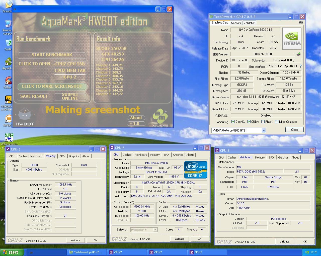Open the Super Pi desktop shortcut
This screenshot has height=256, width=321.
(x=9, y=137)
